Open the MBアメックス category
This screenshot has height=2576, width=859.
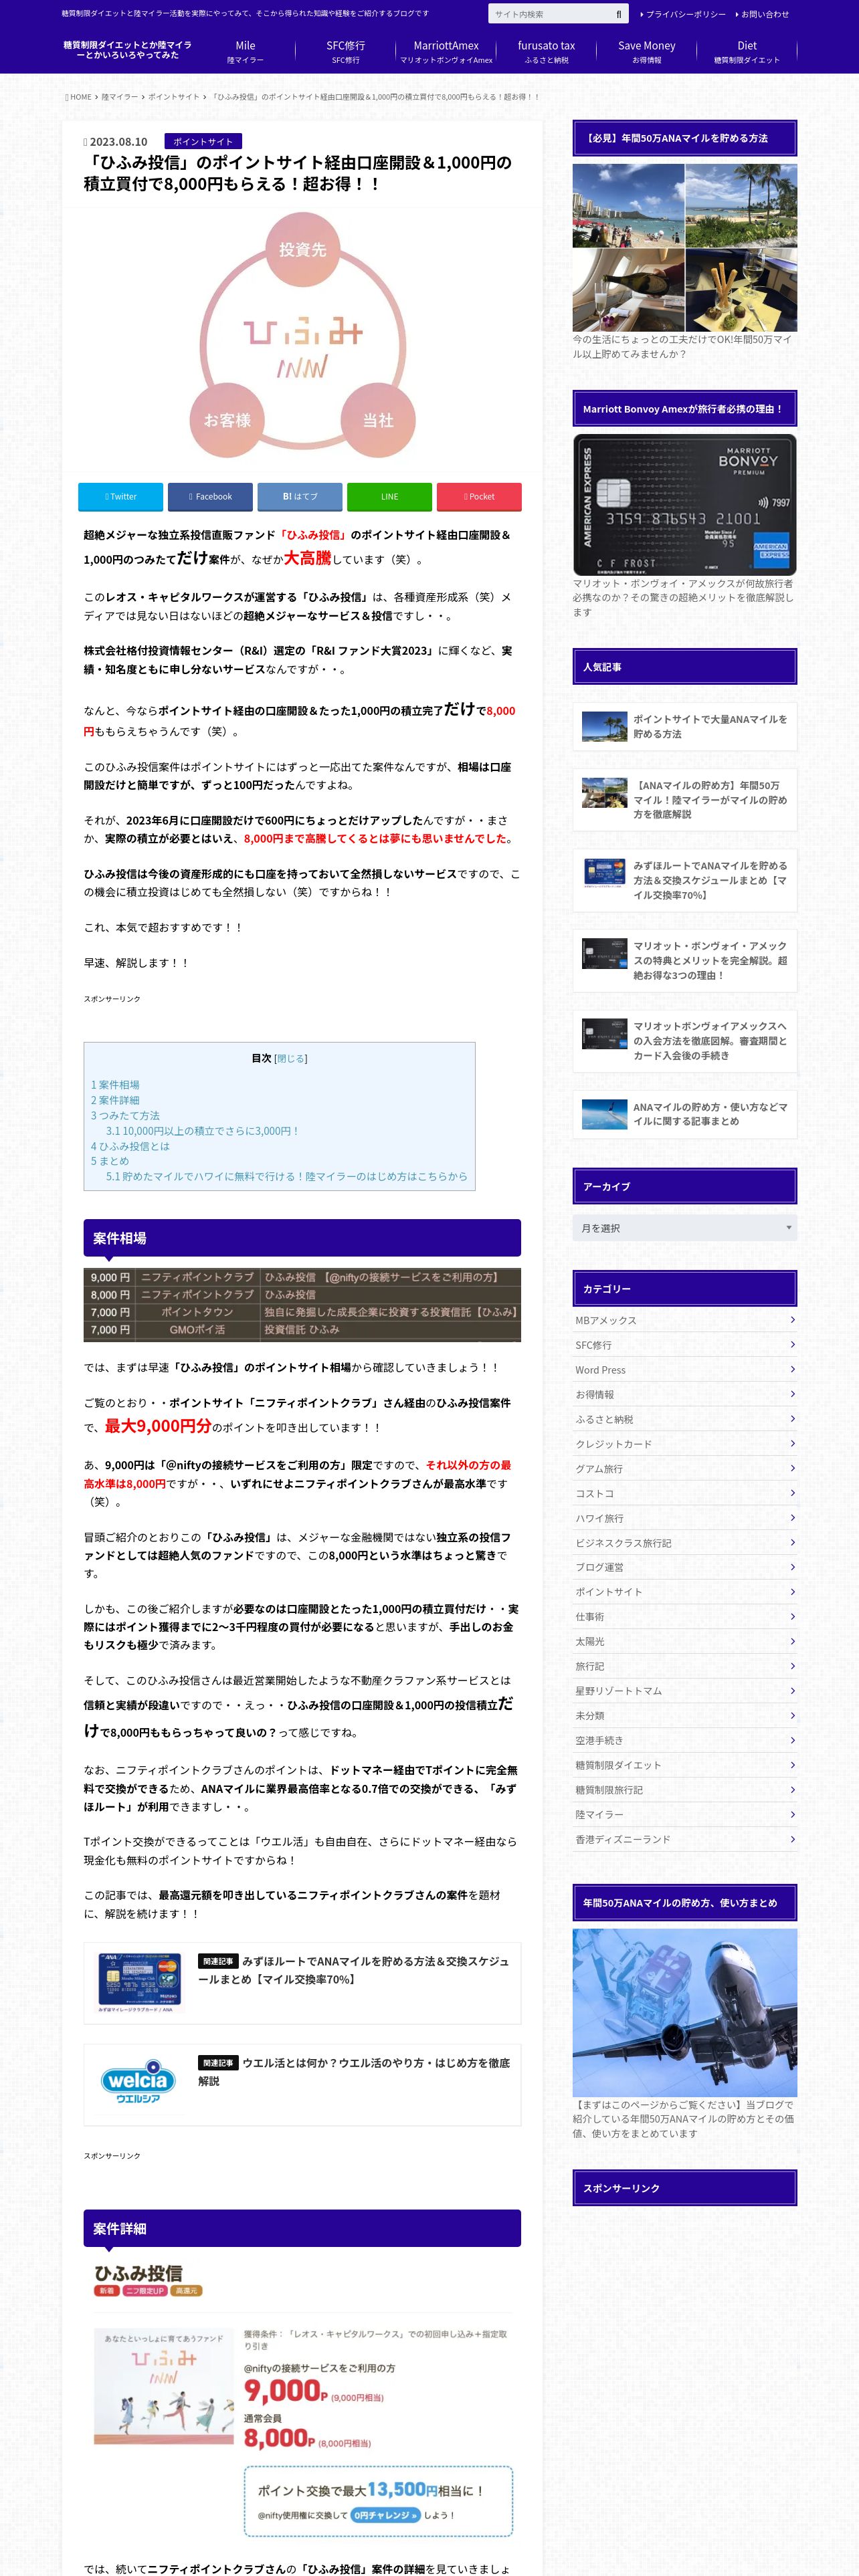click(684, 1320)
